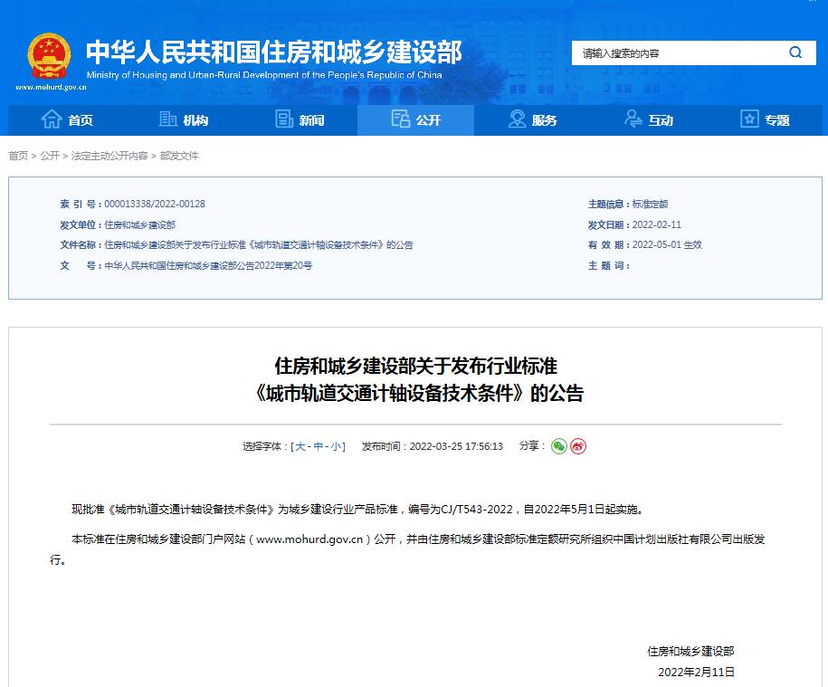Image resolution: width=828 pixels, height=687 pixels.
Task: Open the 机构 navigation tab
Action: coord(183,119)
